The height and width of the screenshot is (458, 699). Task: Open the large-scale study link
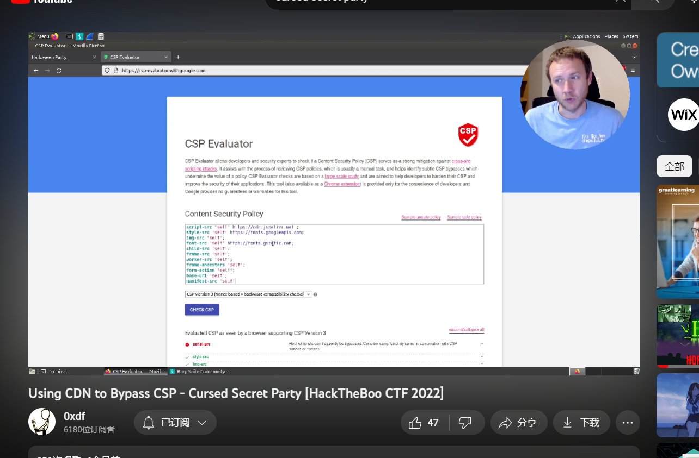point(342,177)
